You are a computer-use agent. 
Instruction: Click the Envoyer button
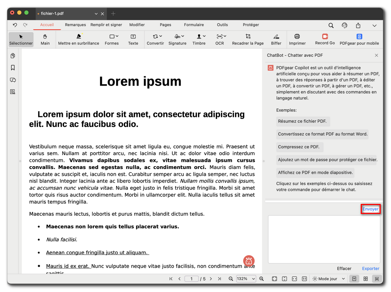(370, 209)
